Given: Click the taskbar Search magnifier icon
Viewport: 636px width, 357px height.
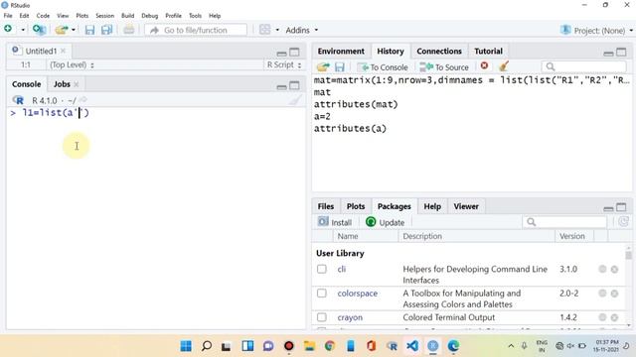Looking at the screenshot, I should [207, 346].
